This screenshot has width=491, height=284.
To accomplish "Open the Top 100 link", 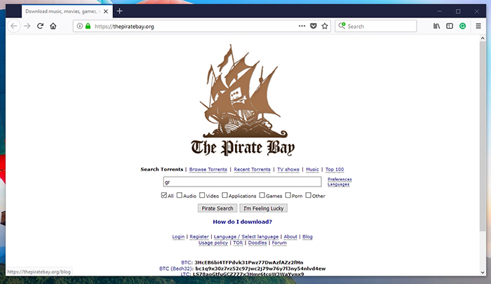I will 335,170.
